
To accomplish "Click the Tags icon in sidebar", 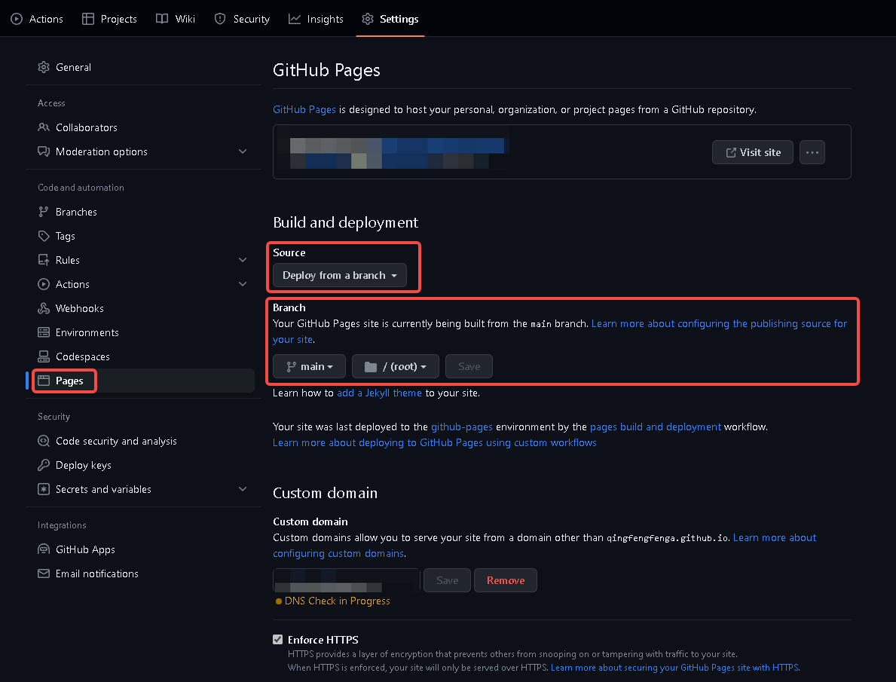I will coord(44,236).
